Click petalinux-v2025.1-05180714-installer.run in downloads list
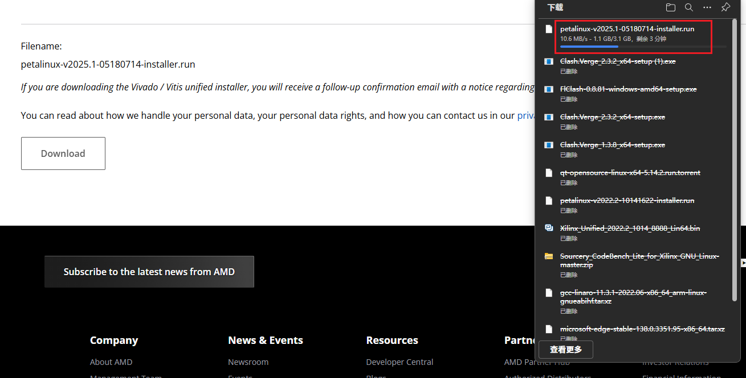The height and width of the screenshot is (378, 746). point(627,28)
